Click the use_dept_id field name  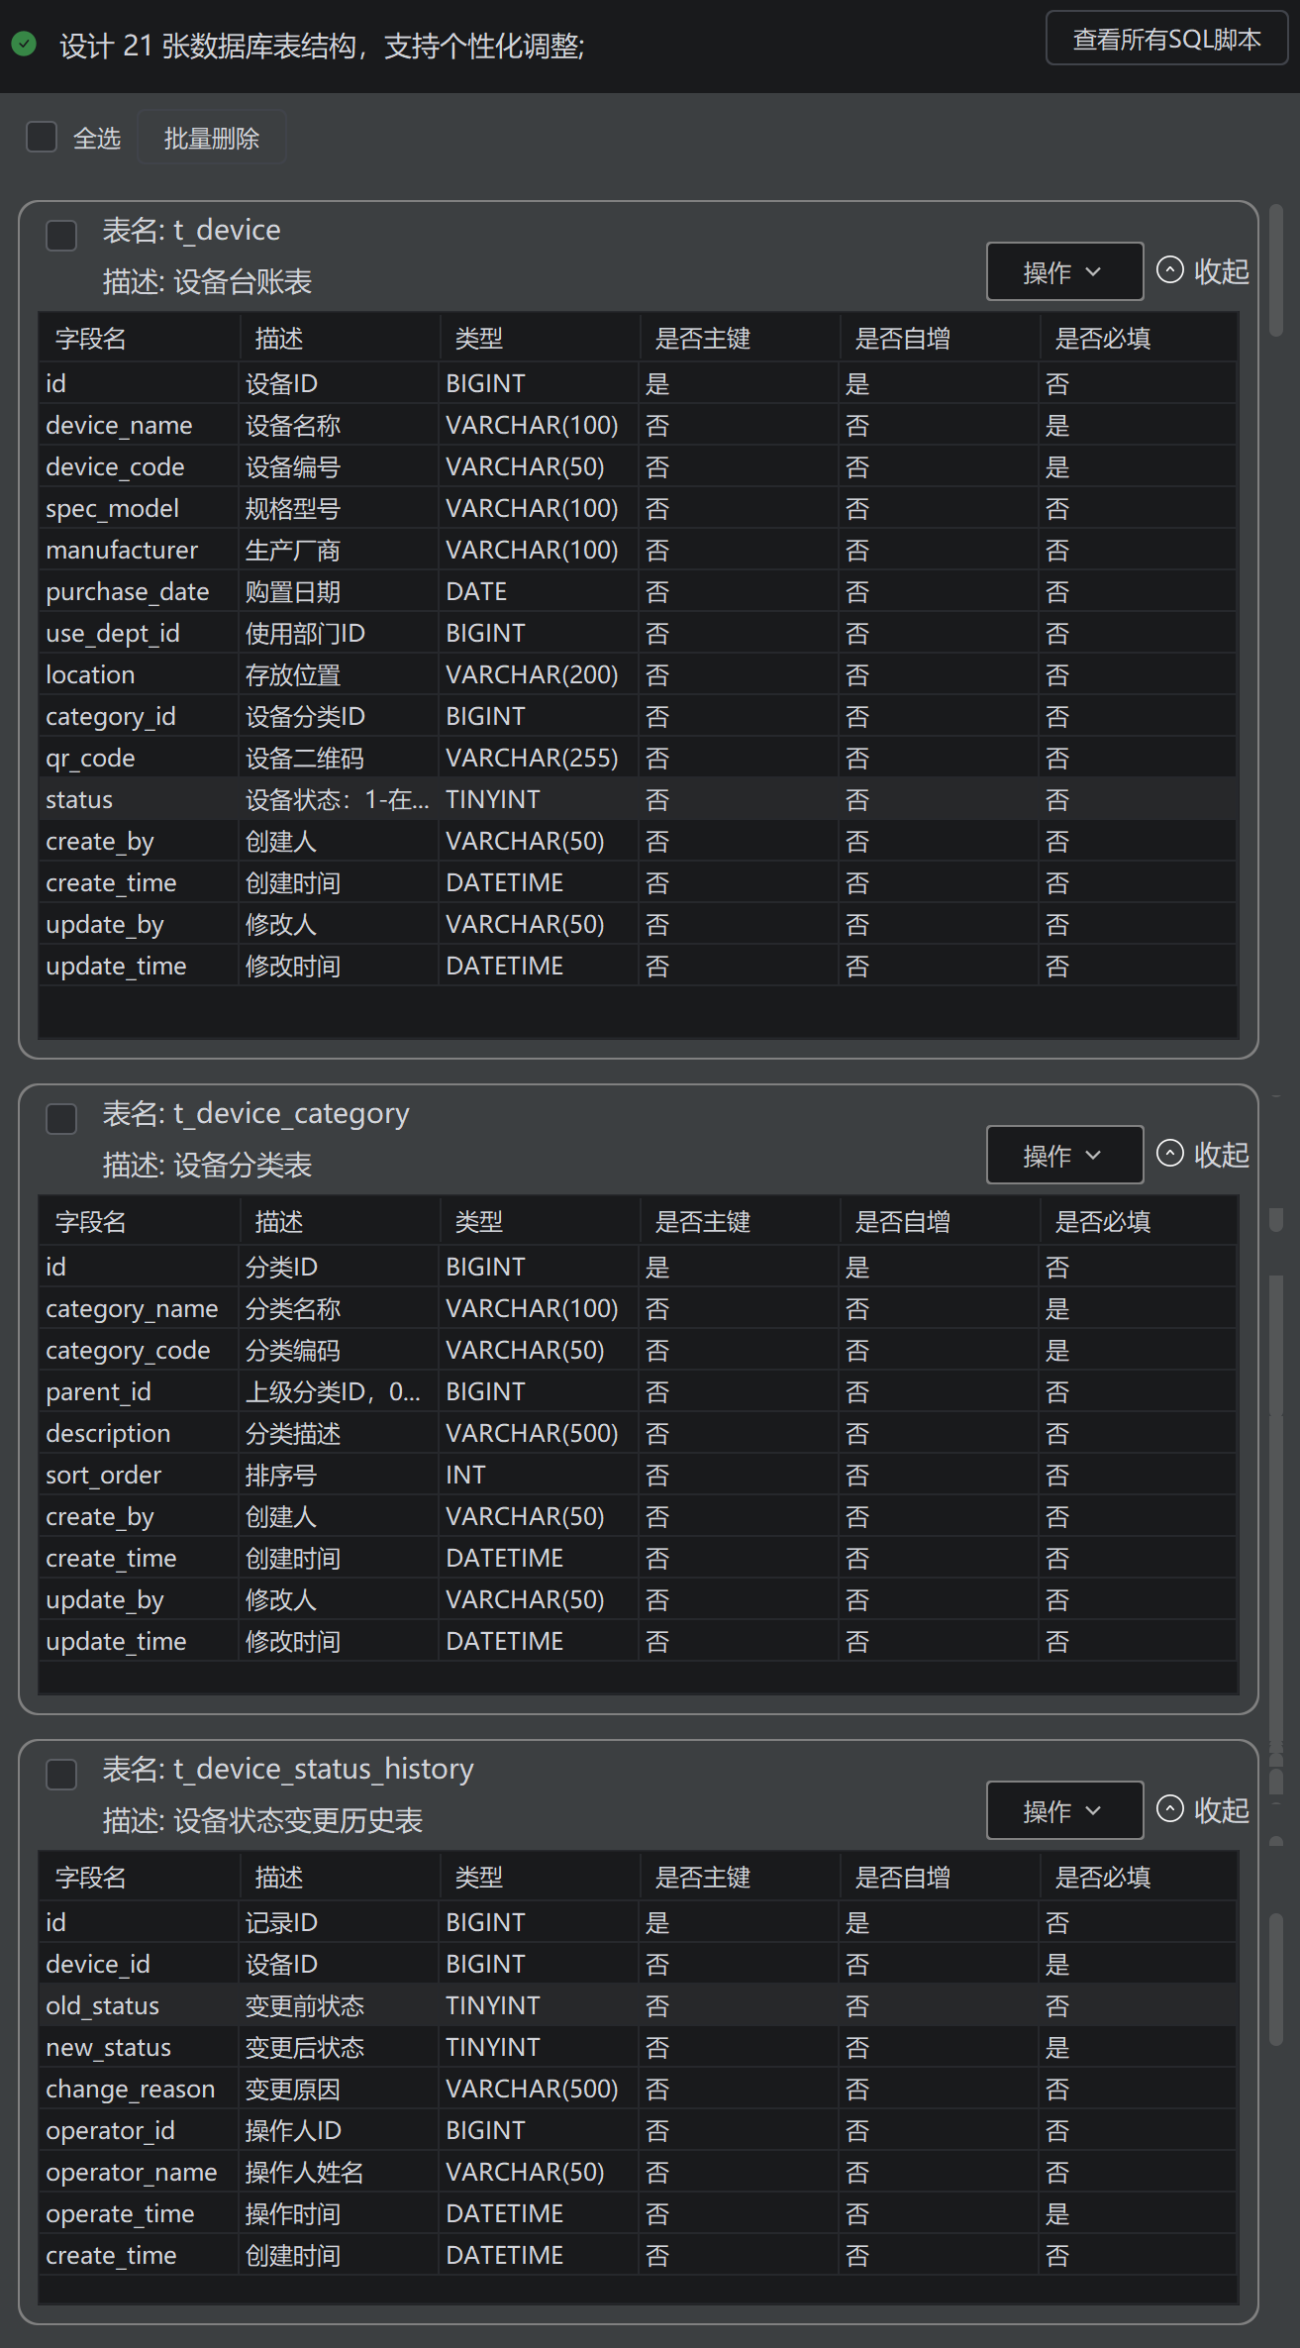(x=113, y=633)
